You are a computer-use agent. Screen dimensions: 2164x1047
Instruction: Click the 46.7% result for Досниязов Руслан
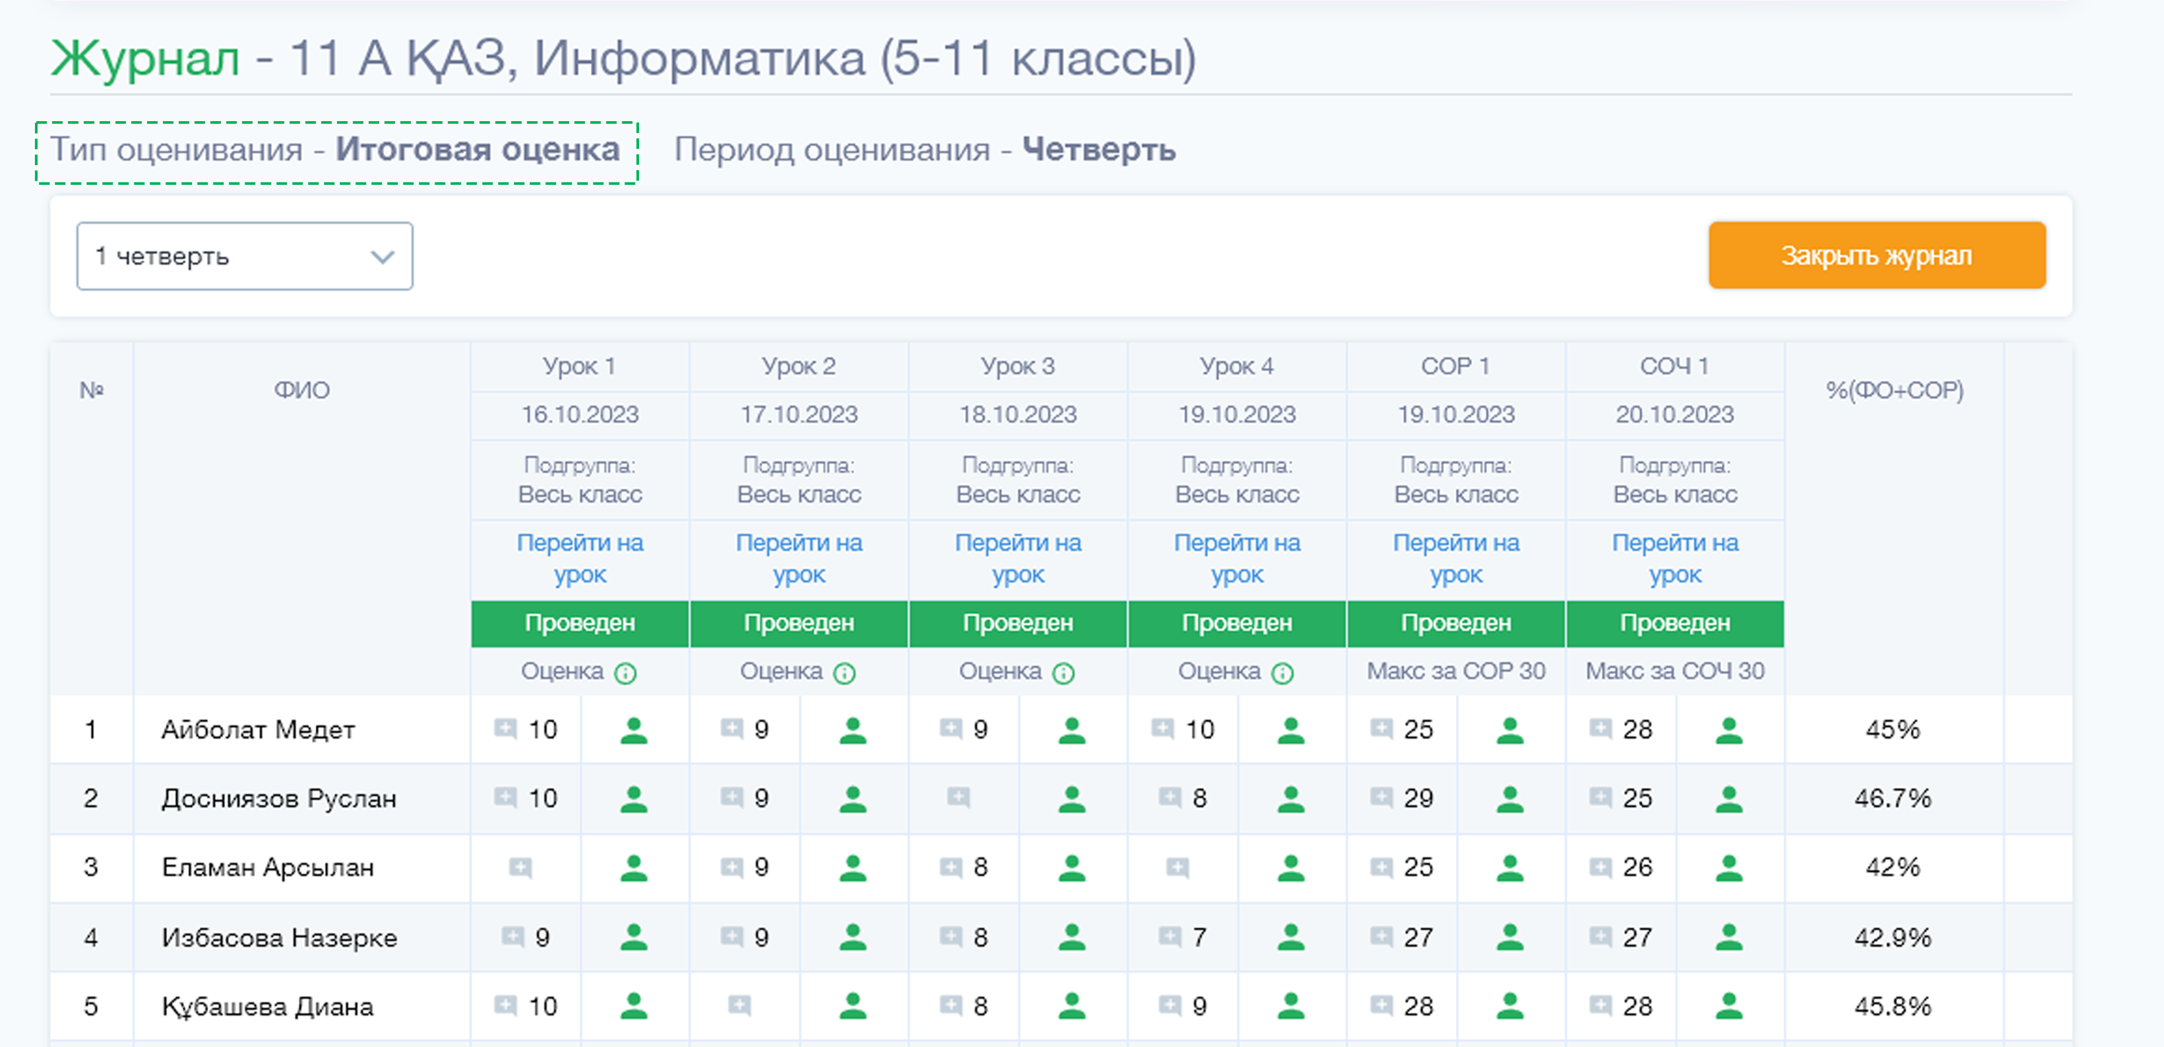pos(1893,798)
